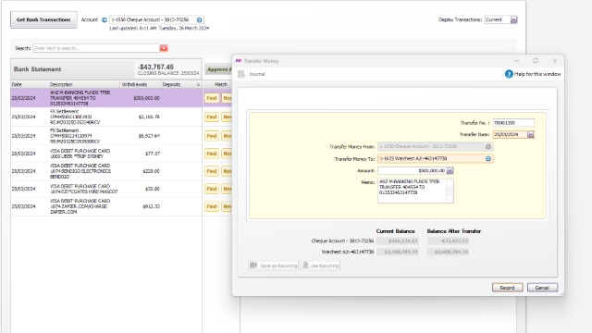This screenshot has width=592, height=333.
Task: Click the Warchest balance after transfer value
Action: pyautogui.click(x=448, y=252)
